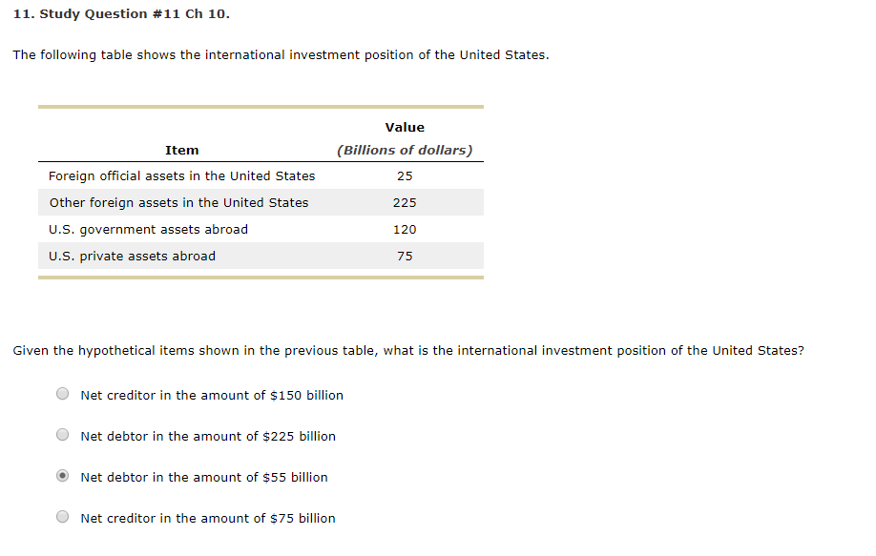
Task: Click the answer option text for $225 billion
Action: (208, 436)
